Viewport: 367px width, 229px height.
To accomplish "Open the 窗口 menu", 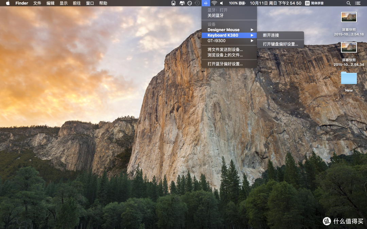I will pos(90,3).
